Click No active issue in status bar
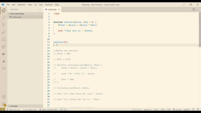Image resolution: width=201 pixels, height=113 pixels. 30,110
